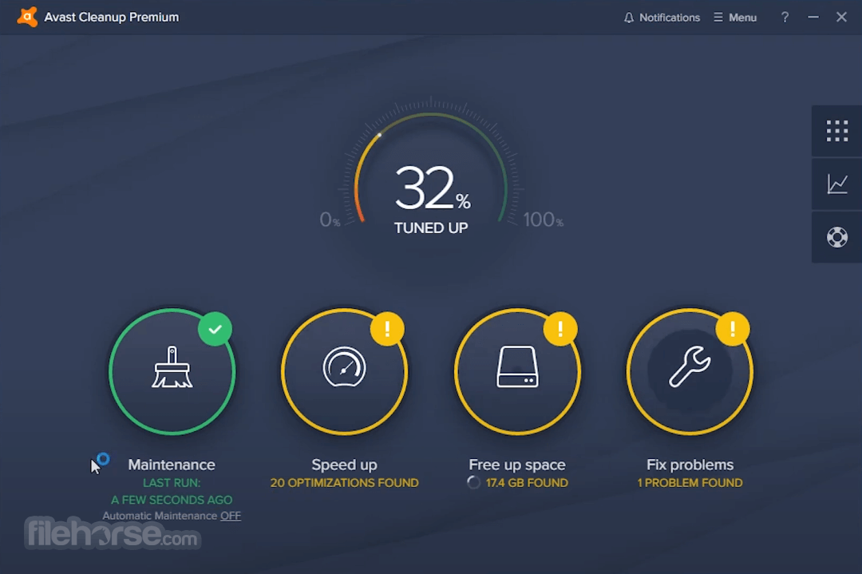Open the Fix problems wrench circle
The height and width of the screenshot is (574, 862).
click(690, 372)
